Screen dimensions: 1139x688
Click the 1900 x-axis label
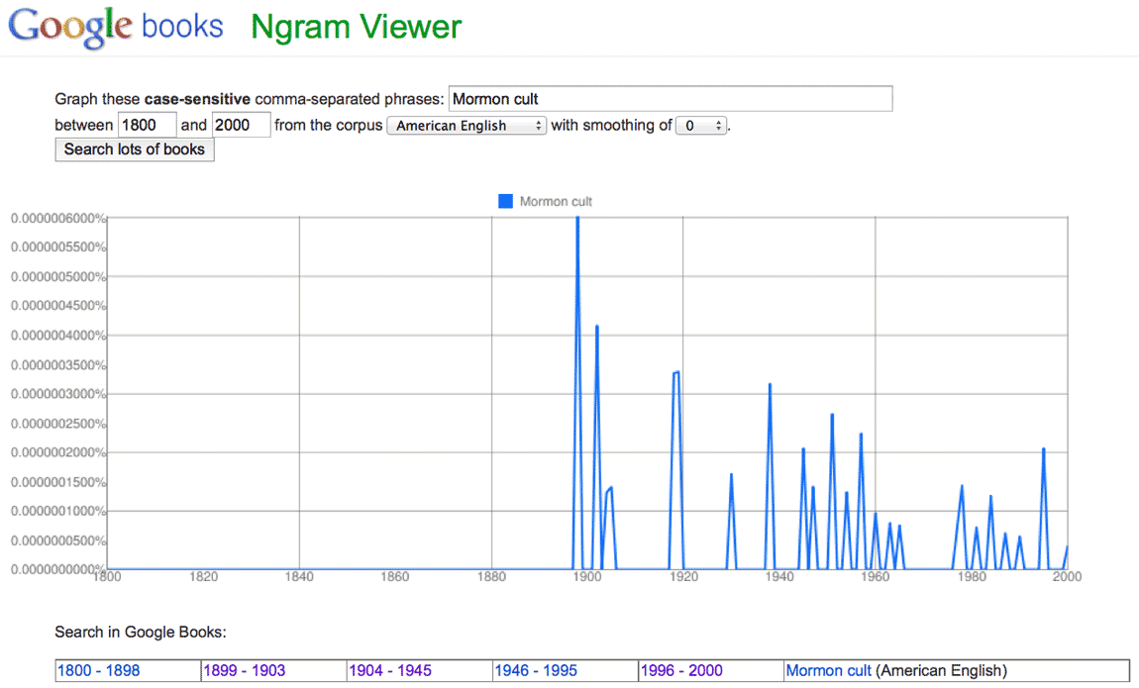coord(587,577)
